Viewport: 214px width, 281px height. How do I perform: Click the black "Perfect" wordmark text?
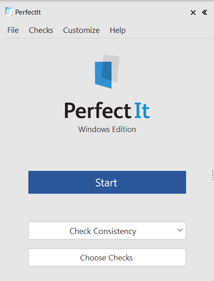tap(98, 111)
